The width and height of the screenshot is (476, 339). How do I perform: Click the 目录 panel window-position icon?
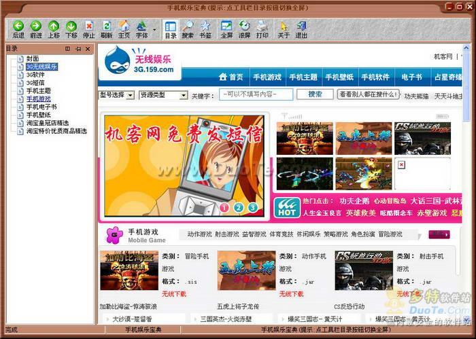coord(68,49)
